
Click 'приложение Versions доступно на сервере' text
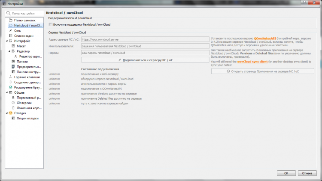pos(109,94)
